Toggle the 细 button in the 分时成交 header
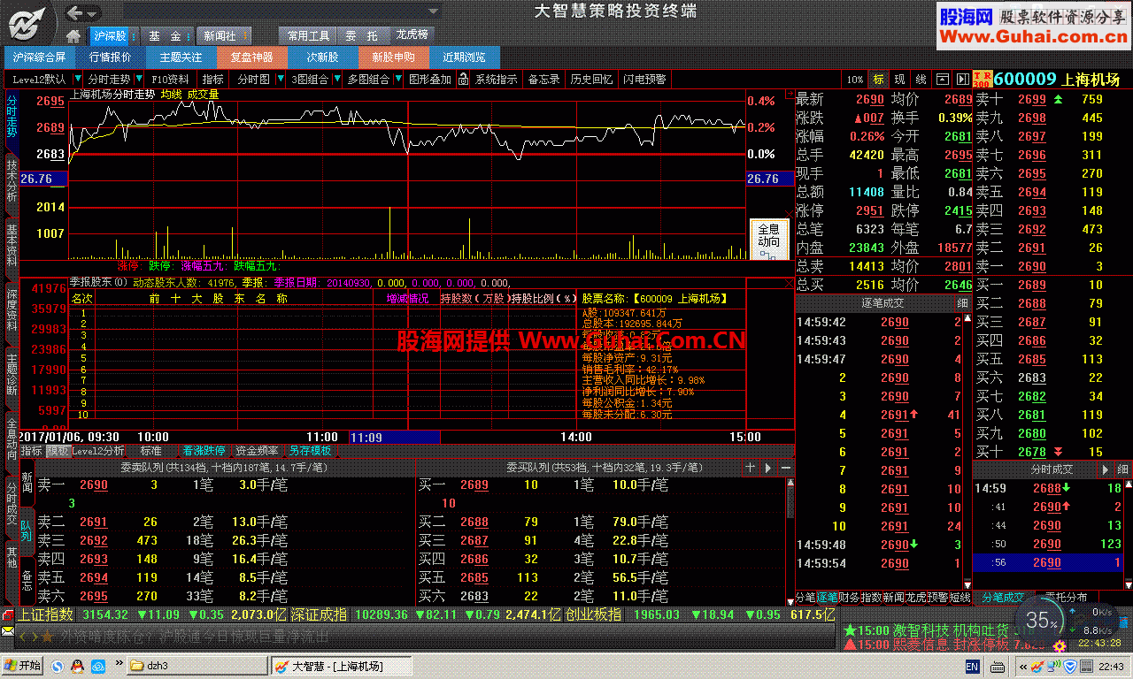 tap(1122, 469)
